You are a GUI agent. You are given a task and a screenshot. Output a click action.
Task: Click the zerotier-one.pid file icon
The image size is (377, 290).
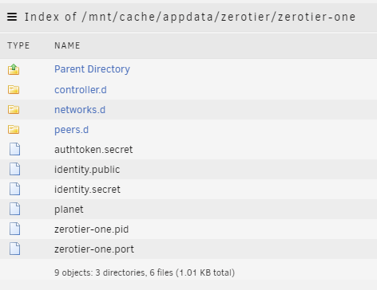coord(14,229)
